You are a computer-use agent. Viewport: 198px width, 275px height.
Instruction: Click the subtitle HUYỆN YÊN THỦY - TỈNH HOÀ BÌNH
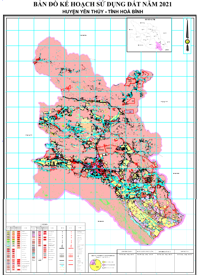click(x=103, y=12)
